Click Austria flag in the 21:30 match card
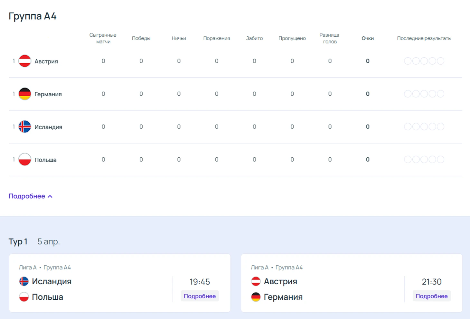 point(256,281)
